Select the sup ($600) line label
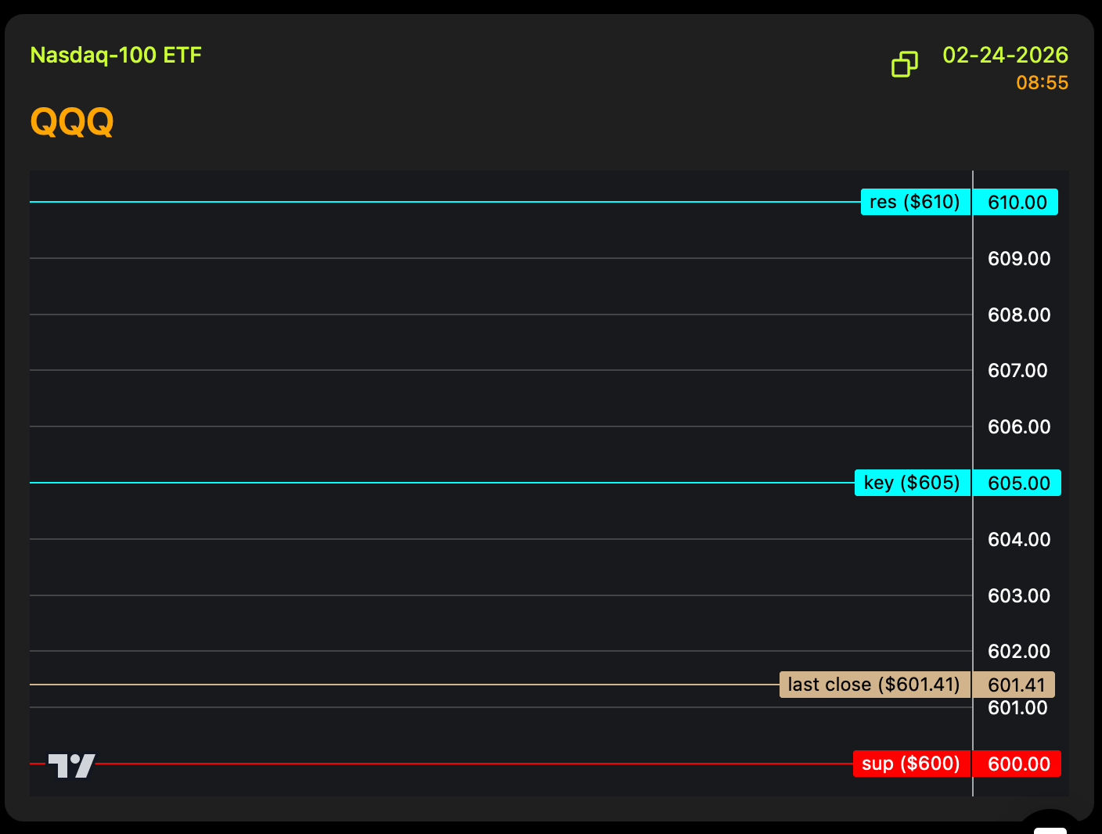Image resolution: width=1102 pixels, height=834 pixels. 912,764
